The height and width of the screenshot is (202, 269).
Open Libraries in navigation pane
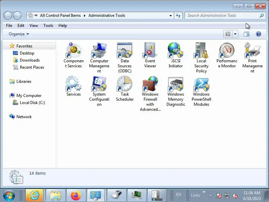(24, 81)
